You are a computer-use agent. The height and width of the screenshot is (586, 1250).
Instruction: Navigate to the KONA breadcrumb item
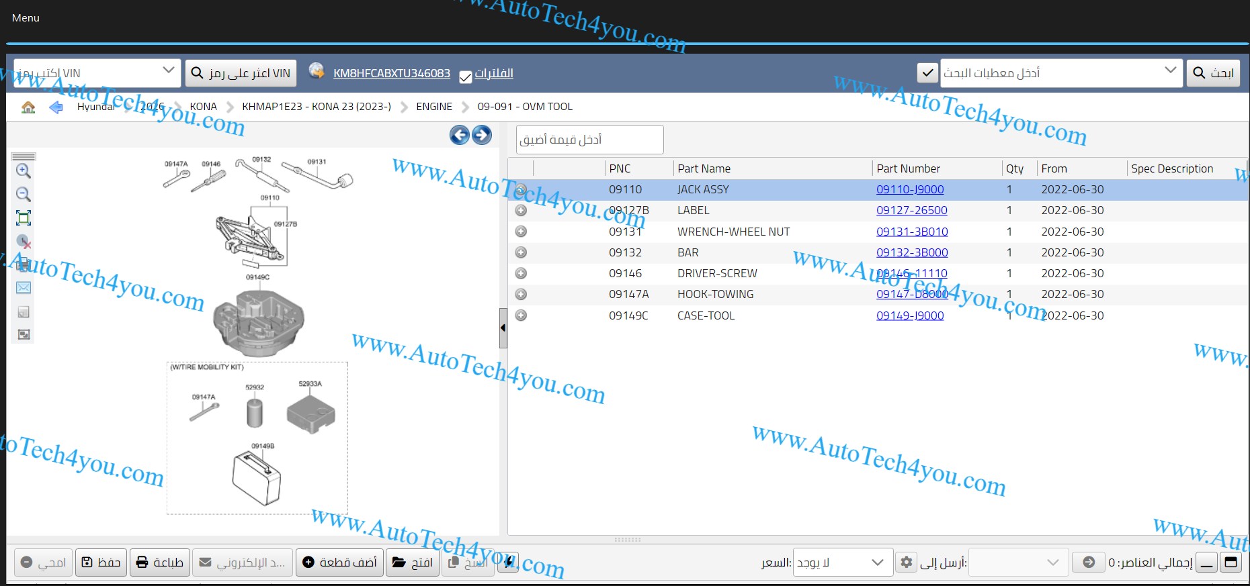(x=203, y=107)
